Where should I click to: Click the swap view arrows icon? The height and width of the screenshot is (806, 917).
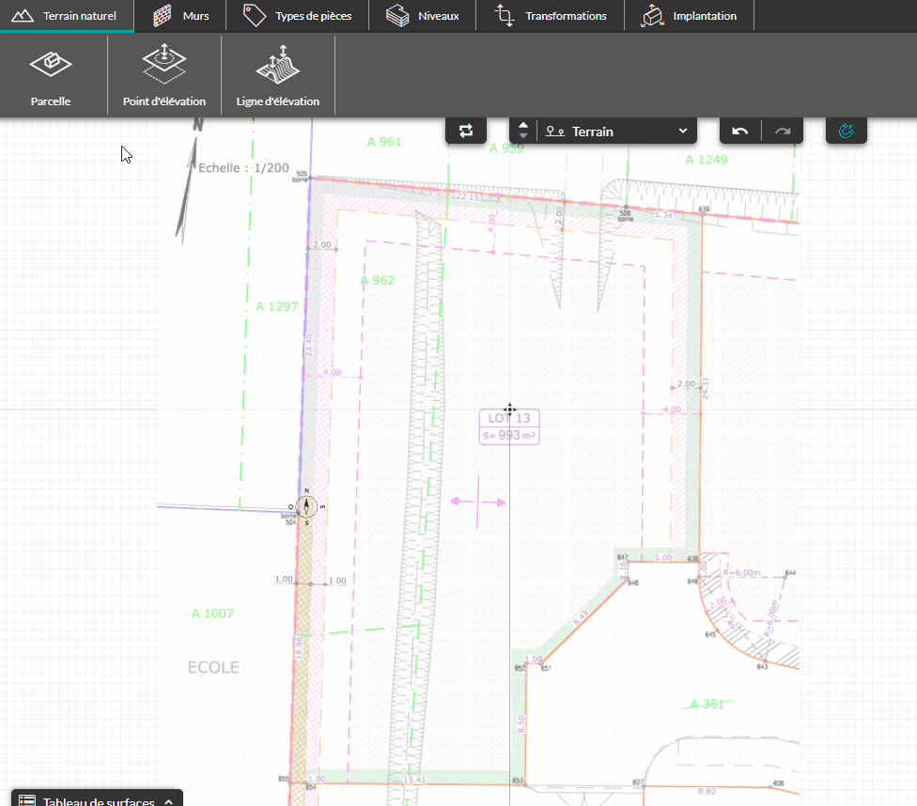(x=466, y=132)
